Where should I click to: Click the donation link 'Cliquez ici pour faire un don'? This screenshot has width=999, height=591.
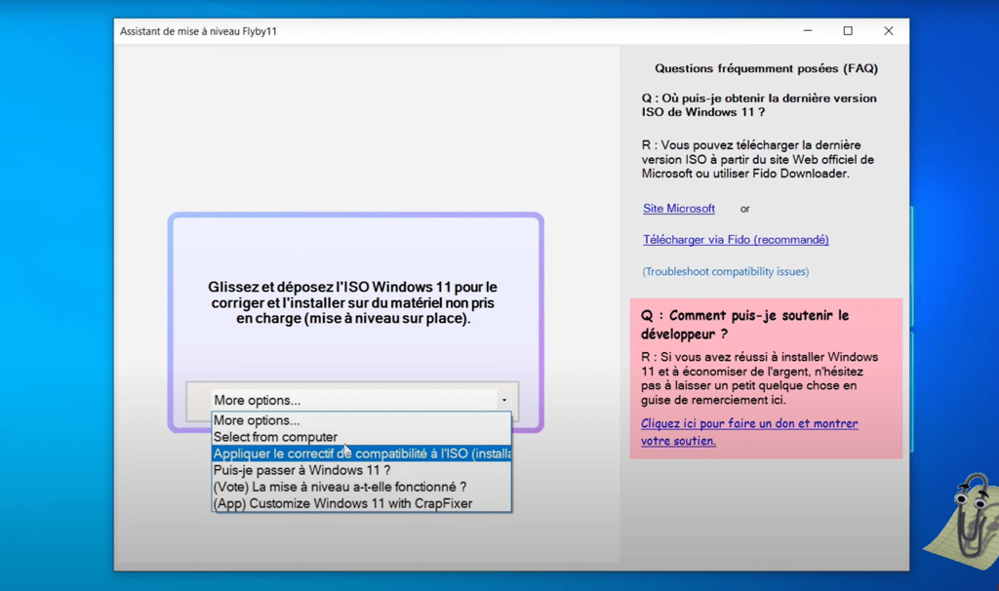(x=749, y=432)
